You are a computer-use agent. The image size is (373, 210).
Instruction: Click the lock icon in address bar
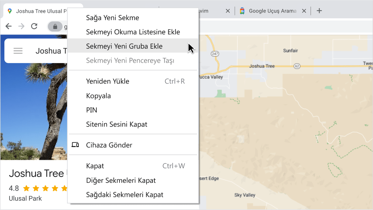coord(55,26)
